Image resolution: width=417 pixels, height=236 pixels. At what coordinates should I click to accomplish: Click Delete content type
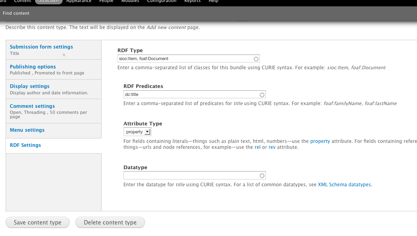point(110,222)
